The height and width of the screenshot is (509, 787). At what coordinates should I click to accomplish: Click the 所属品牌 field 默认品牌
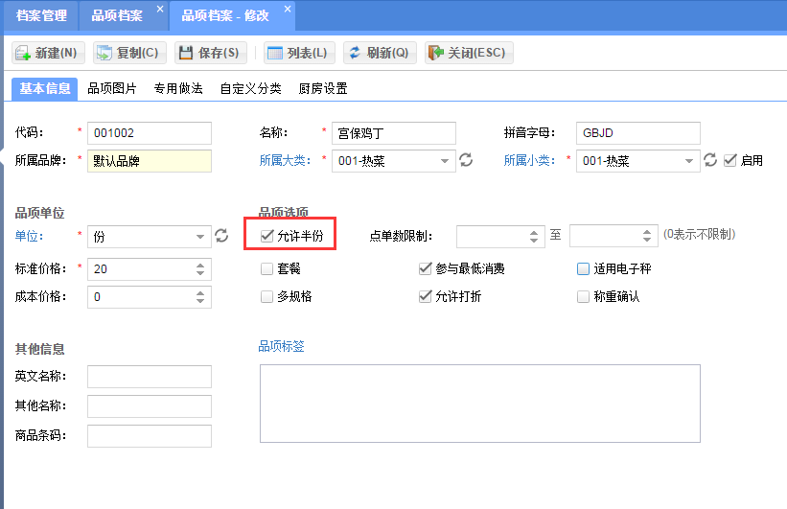(x=150, y=161)
